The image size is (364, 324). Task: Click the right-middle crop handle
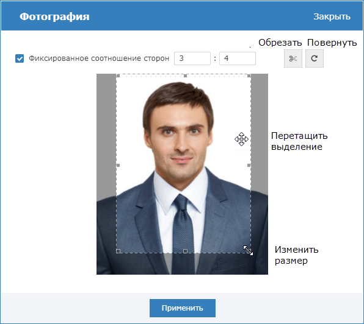249,165
